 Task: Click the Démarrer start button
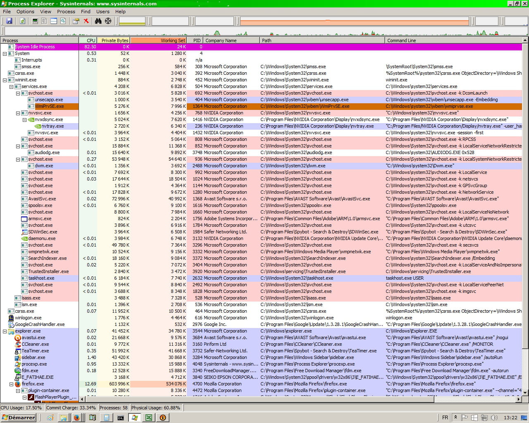coord(19,418)
